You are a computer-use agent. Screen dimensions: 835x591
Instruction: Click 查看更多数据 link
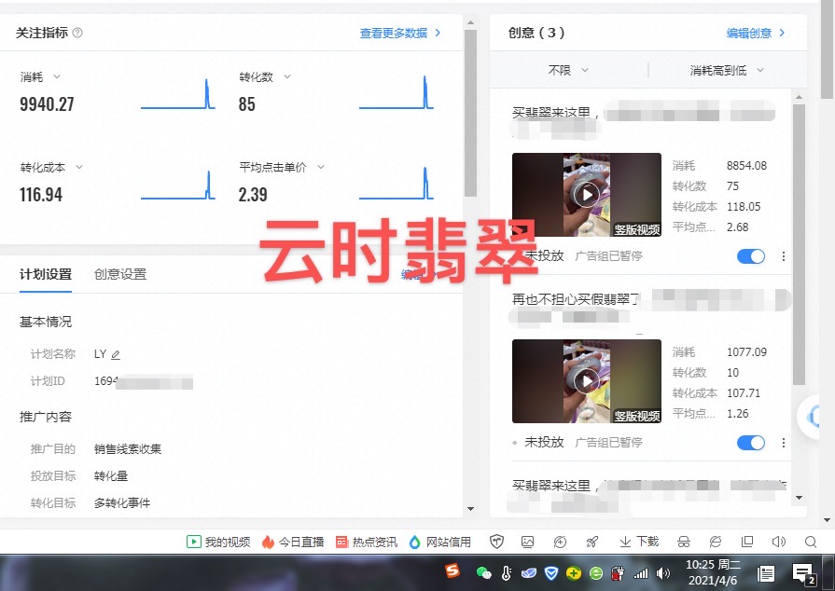[400, 33]
